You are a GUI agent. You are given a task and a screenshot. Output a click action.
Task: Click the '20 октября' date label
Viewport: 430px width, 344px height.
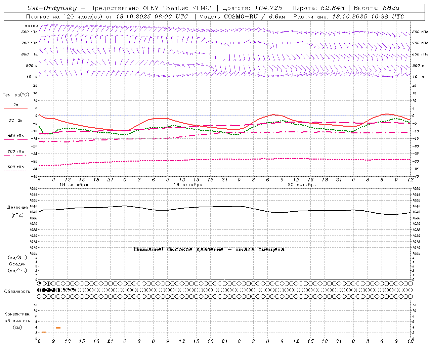tap(302, 185)
